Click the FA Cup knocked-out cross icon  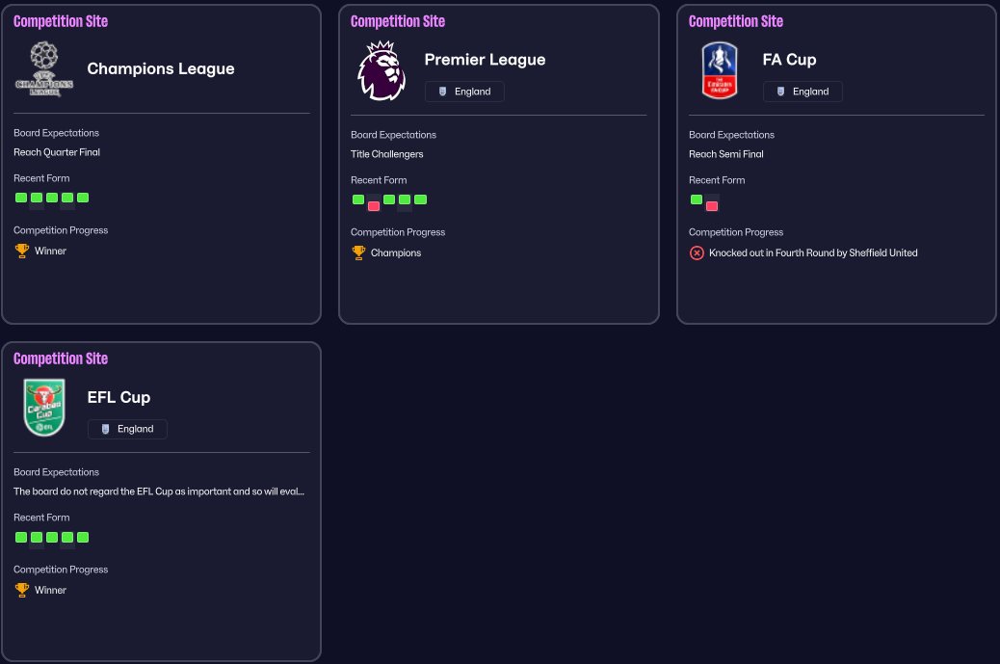click(697, 253)
